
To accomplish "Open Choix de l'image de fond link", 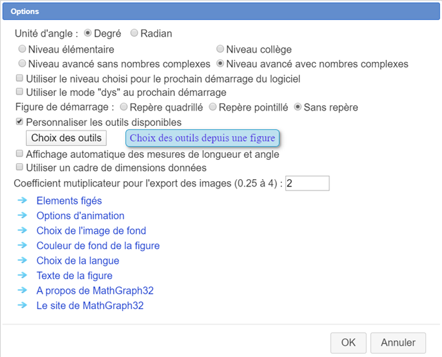I will click(x=91, y=230).
